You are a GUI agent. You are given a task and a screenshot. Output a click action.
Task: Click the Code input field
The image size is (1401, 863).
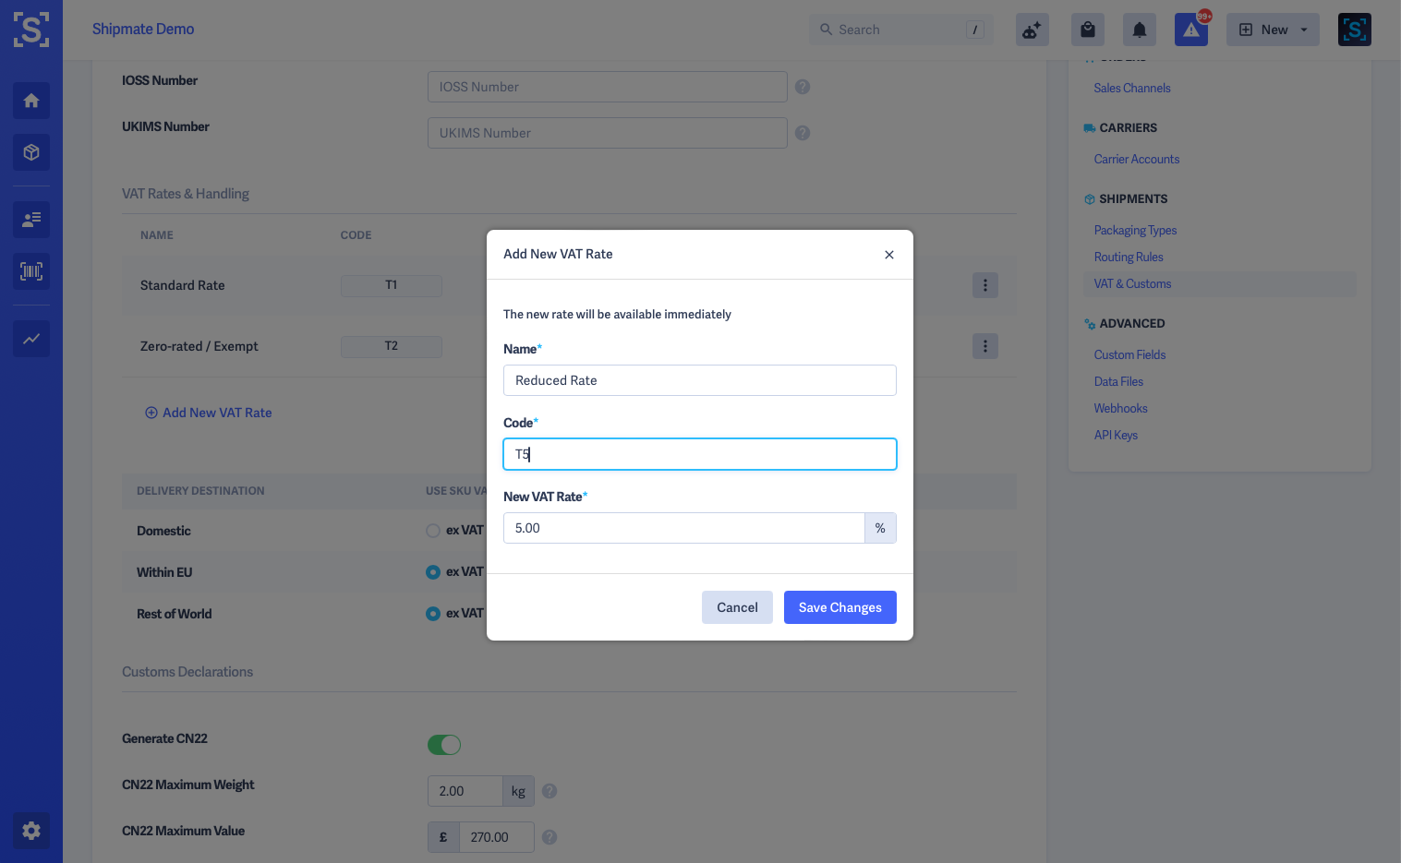(x=700, y=454)
